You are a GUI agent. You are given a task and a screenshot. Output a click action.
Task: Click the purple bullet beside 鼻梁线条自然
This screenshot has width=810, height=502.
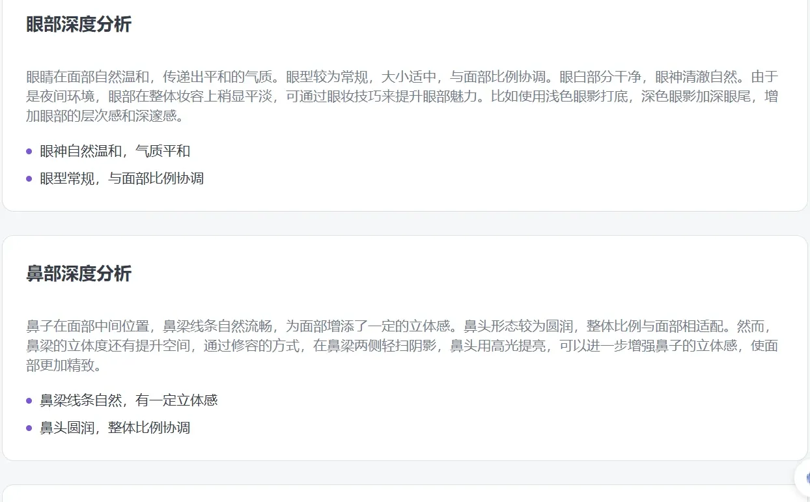coord(28,400)
